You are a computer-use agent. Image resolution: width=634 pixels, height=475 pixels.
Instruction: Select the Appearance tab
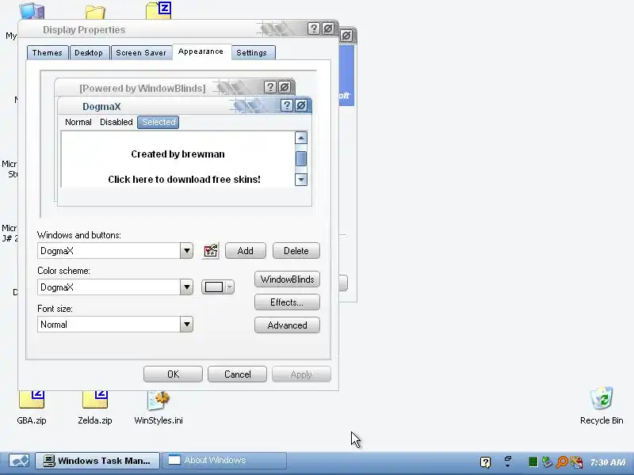[201, 51]
